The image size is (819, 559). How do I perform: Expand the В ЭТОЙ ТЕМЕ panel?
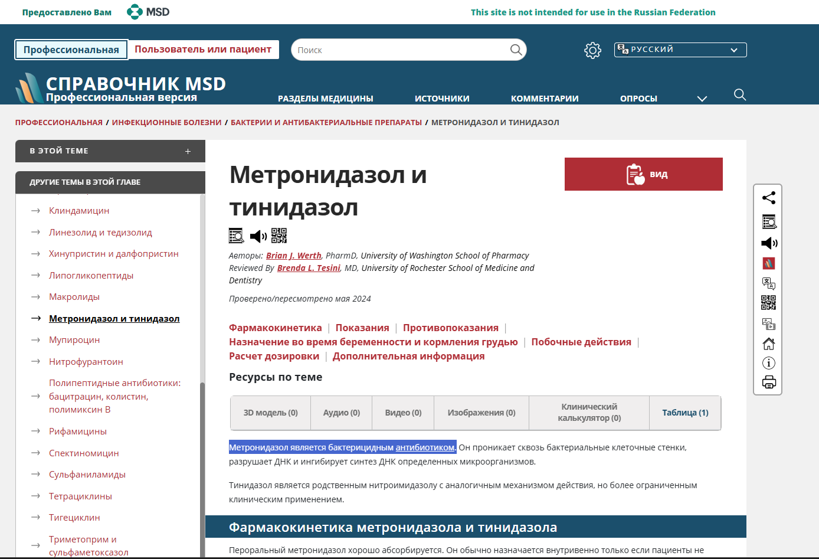tap(188, 151)
